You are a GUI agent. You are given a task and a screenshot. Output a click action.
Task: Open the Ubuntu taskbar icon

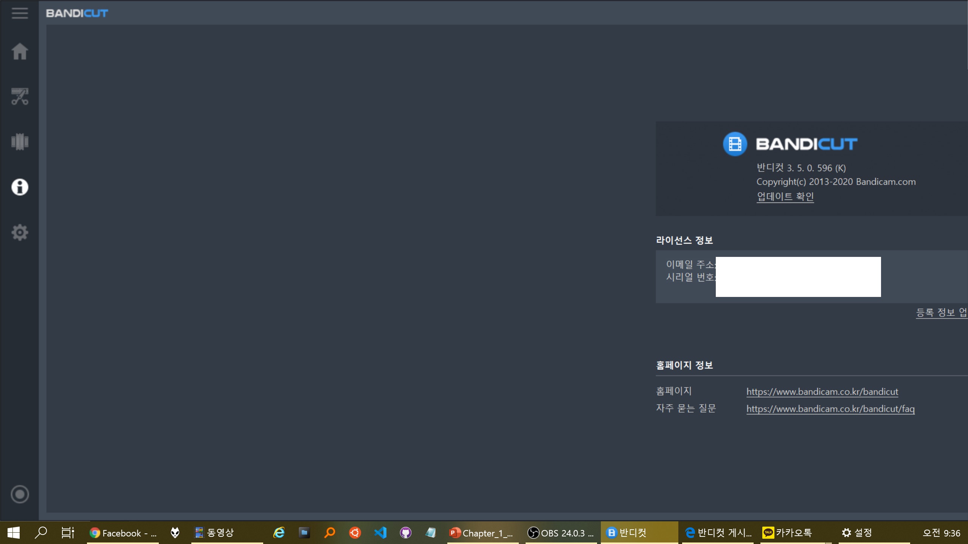355,533
